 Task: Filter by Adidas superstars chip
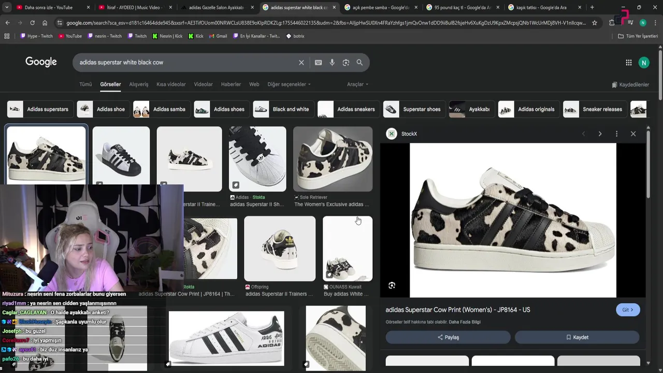click(x=40, y=109)
